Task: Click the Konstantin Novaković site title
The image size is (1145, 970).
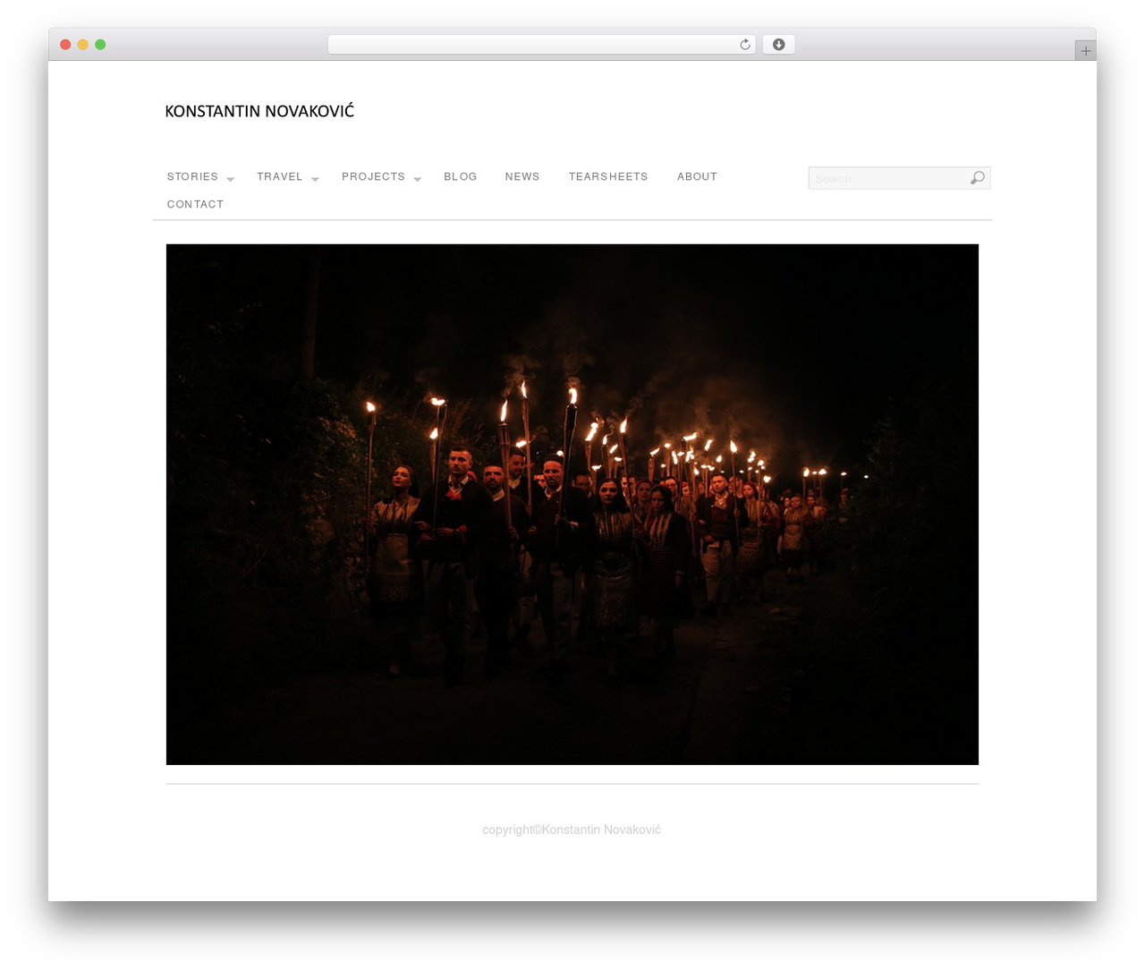Action: (259, 111)
